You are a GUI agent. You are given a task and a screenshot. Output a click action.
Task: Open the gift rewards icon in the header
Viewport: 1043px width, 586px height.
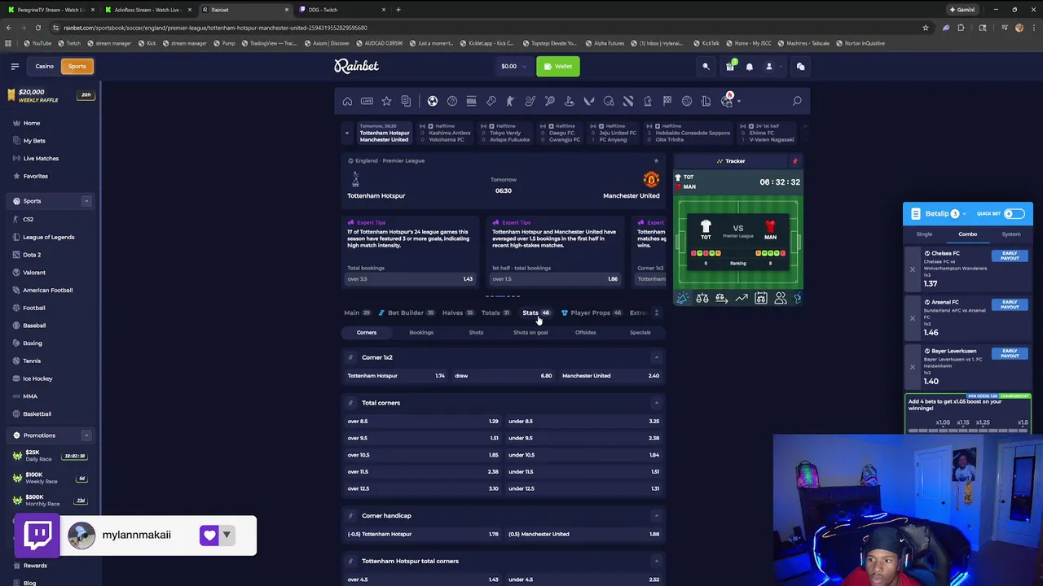[730, 67]
